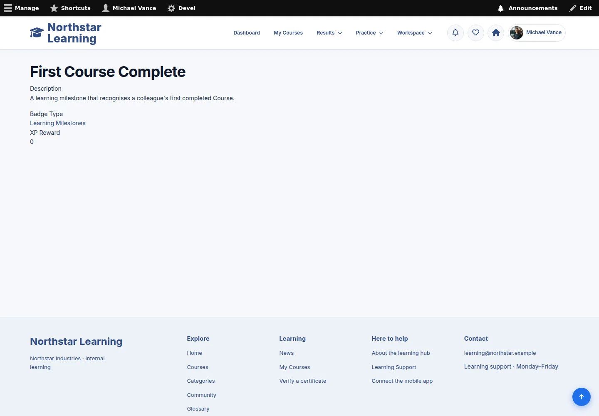The width and height of the screenshot is (599, 416).
Task: Click the heart favorites icon
Action: coord(476,32)
